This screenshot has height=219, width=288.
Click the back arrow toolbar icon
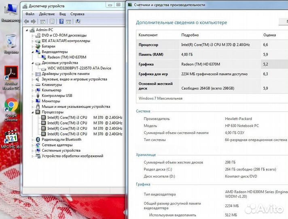pos(27,21)
